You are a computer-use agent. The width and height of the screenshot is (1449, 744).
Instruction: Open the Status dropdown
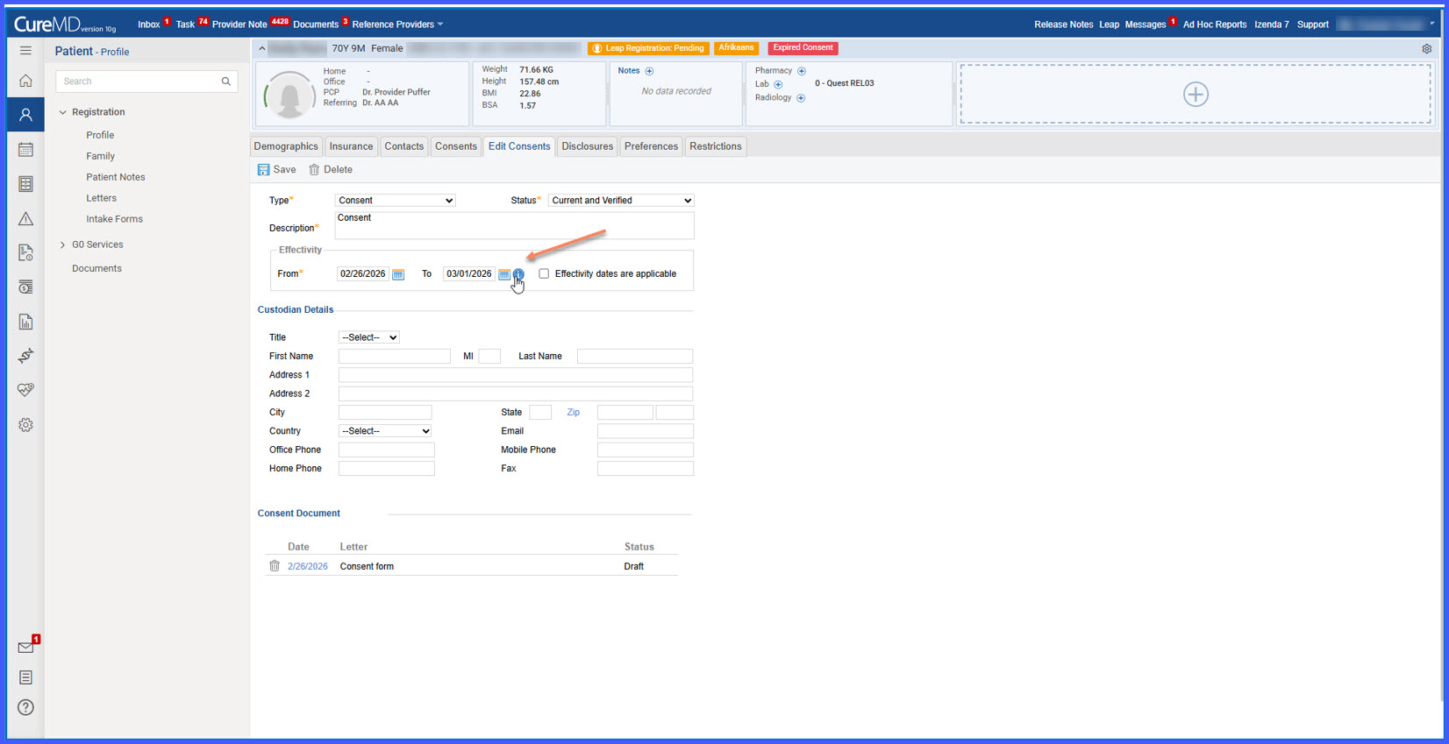pyautogui.click(x=621, y=201)
